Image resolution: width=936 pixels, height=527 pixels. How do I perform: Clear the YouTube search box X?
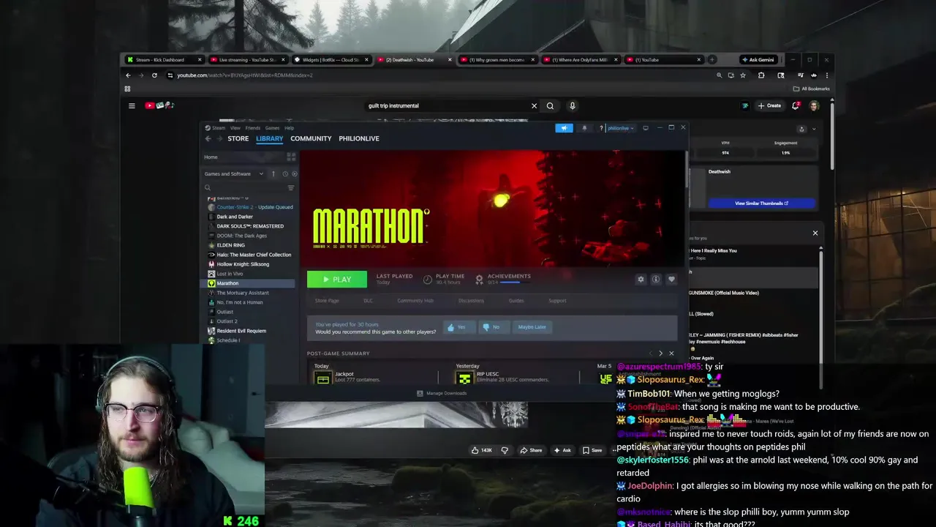[x=534, y=106]
